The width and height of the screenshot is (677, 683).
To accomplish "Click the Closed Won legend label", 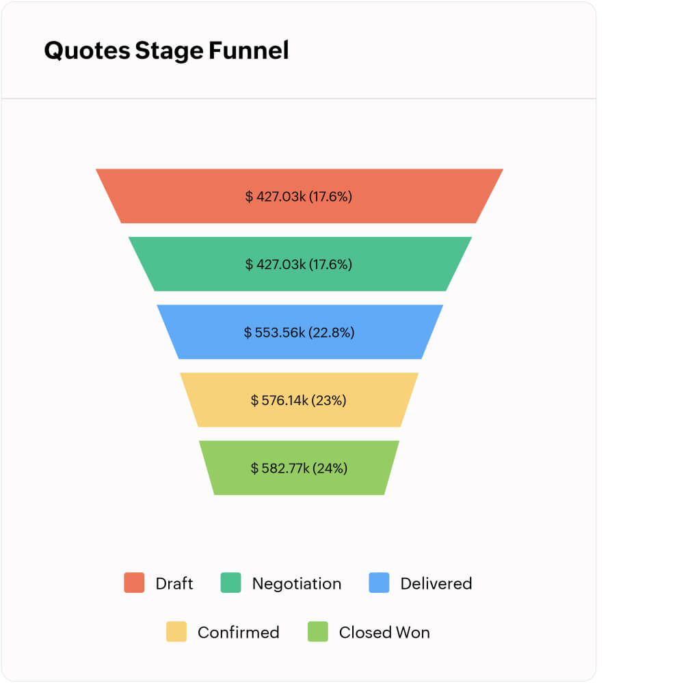I will [384, 632].
